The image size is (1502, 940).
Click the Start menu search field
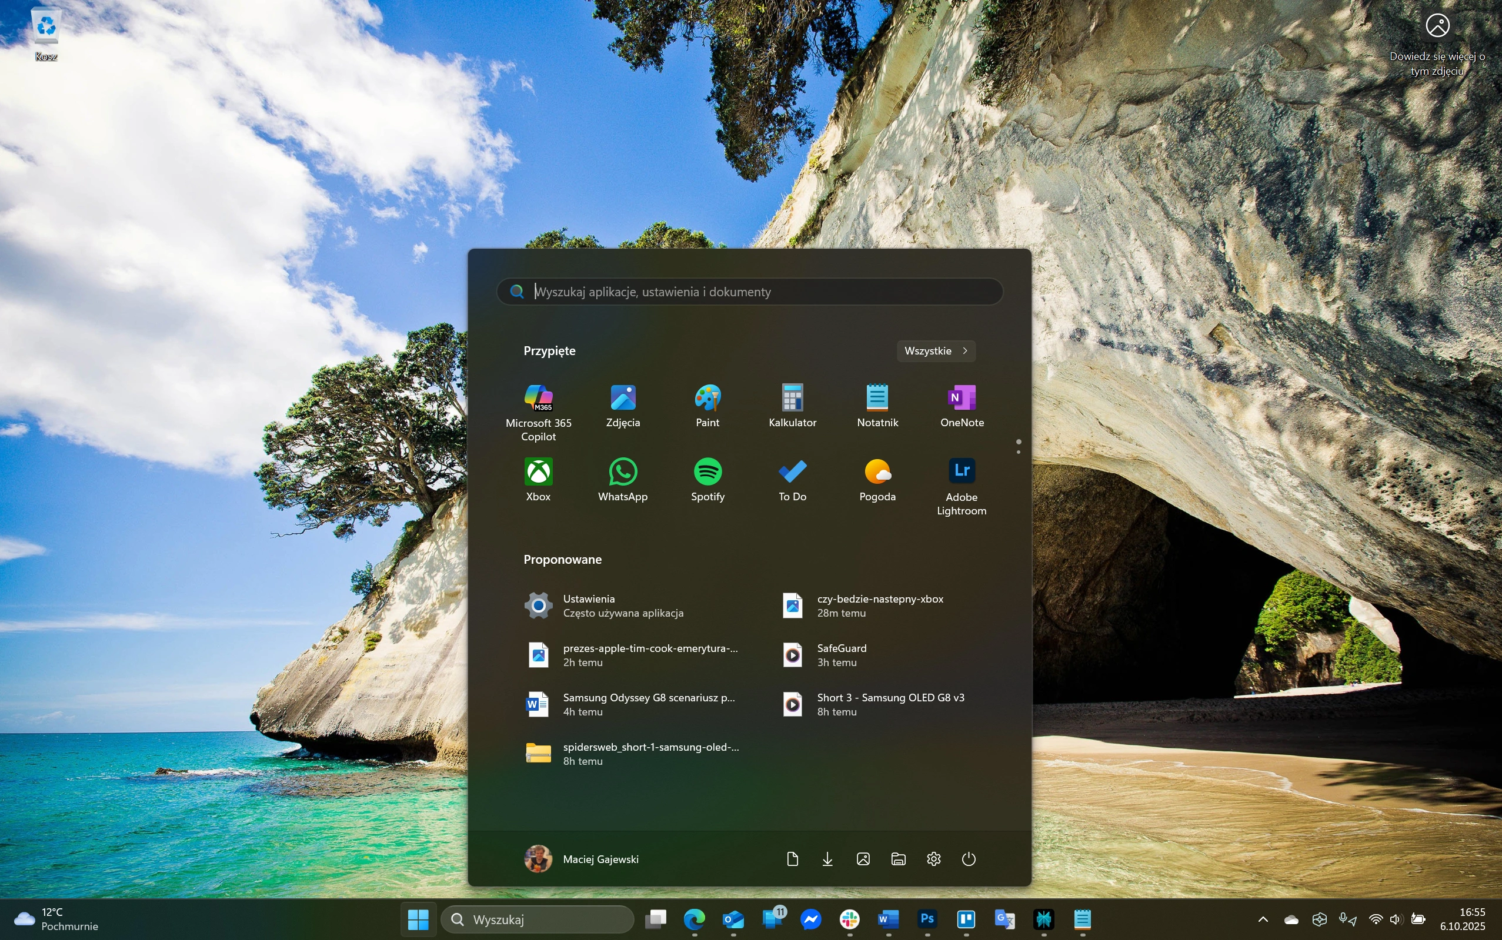749,292
